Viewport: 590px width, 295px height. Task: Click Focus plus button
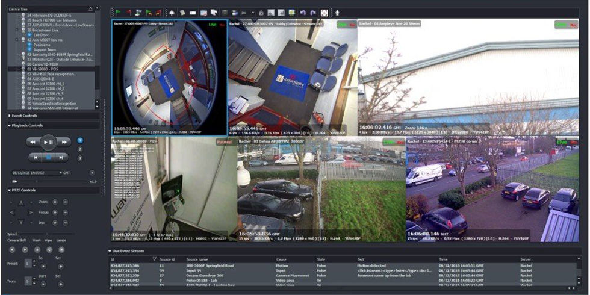click(x=55, y=213)
